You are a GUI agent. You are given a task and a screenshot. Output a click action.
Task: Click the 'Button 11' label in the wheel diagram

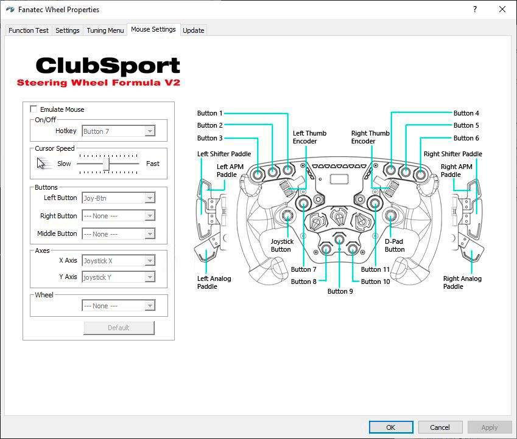376,269
